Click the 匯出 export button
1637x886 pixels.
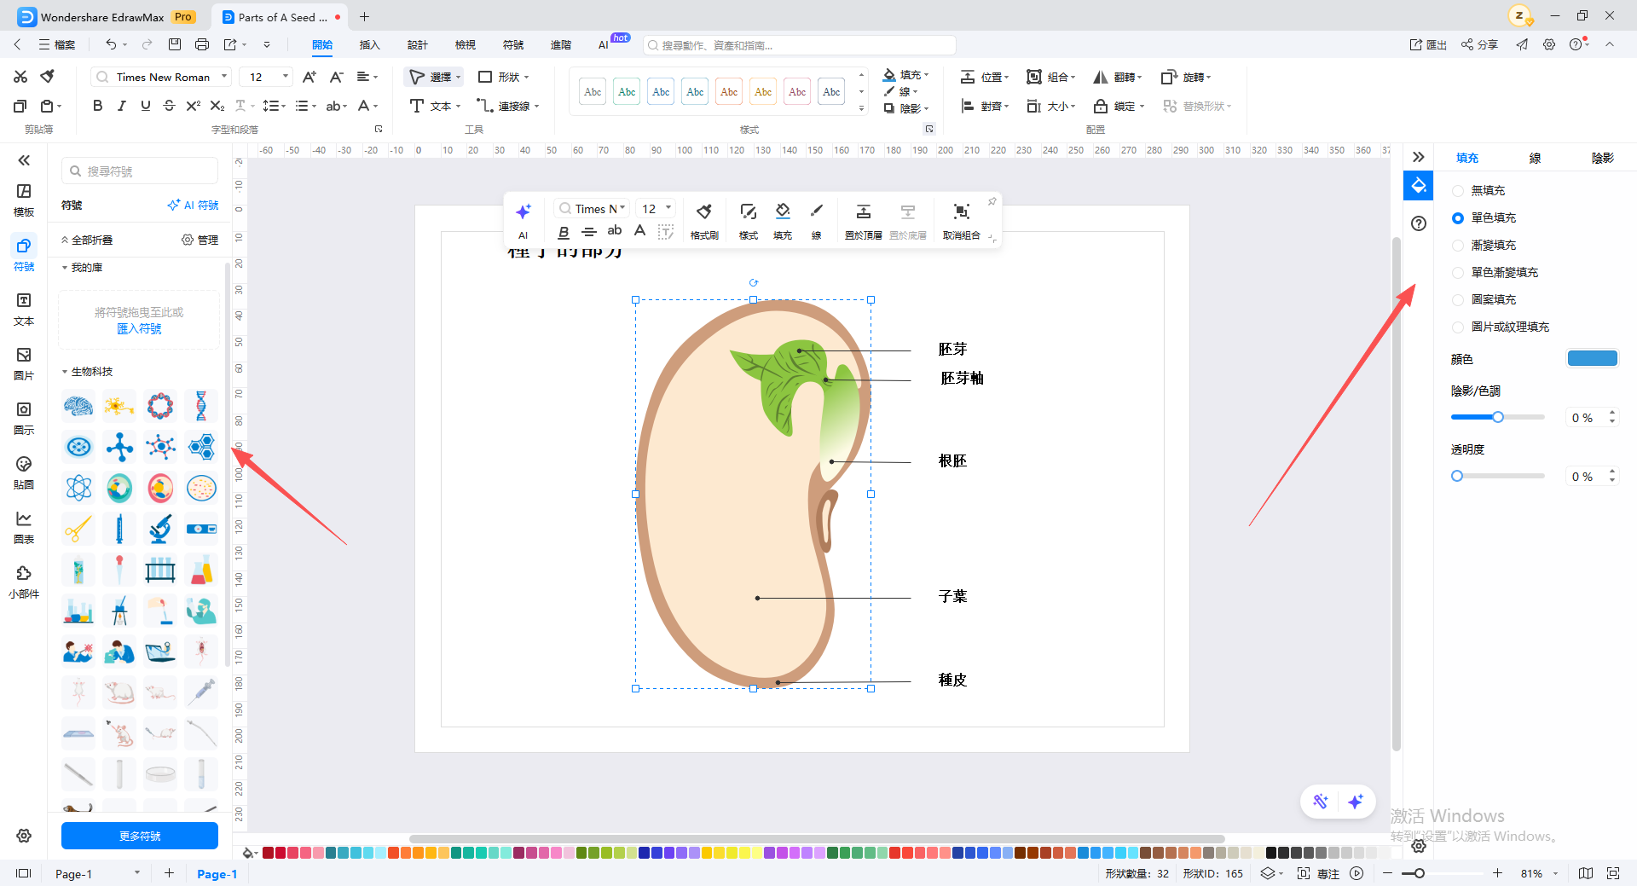coord(1428,44)
